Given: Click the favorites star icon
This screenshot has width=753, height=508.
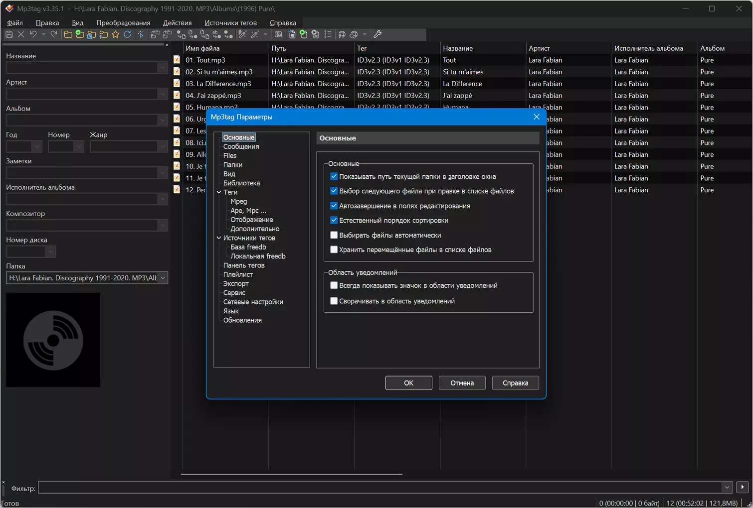Looking at the screenshot, I should pyautogui.click(x=116, y=34).
